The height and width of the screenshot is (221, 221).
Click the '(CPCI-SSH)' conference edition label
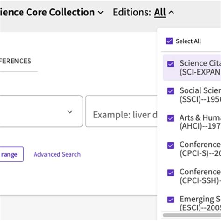click(200, 176)
